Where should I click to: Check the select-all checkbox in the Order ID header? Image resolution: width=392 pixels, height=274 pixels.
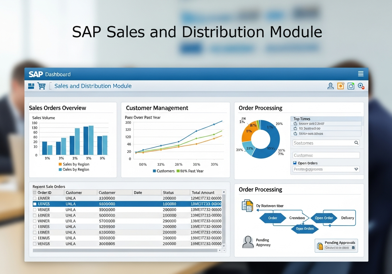[x=35, y=192]
